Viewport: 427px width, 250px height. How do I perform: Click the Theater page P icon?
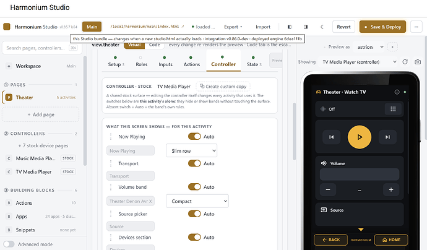(x=9, y=97)
